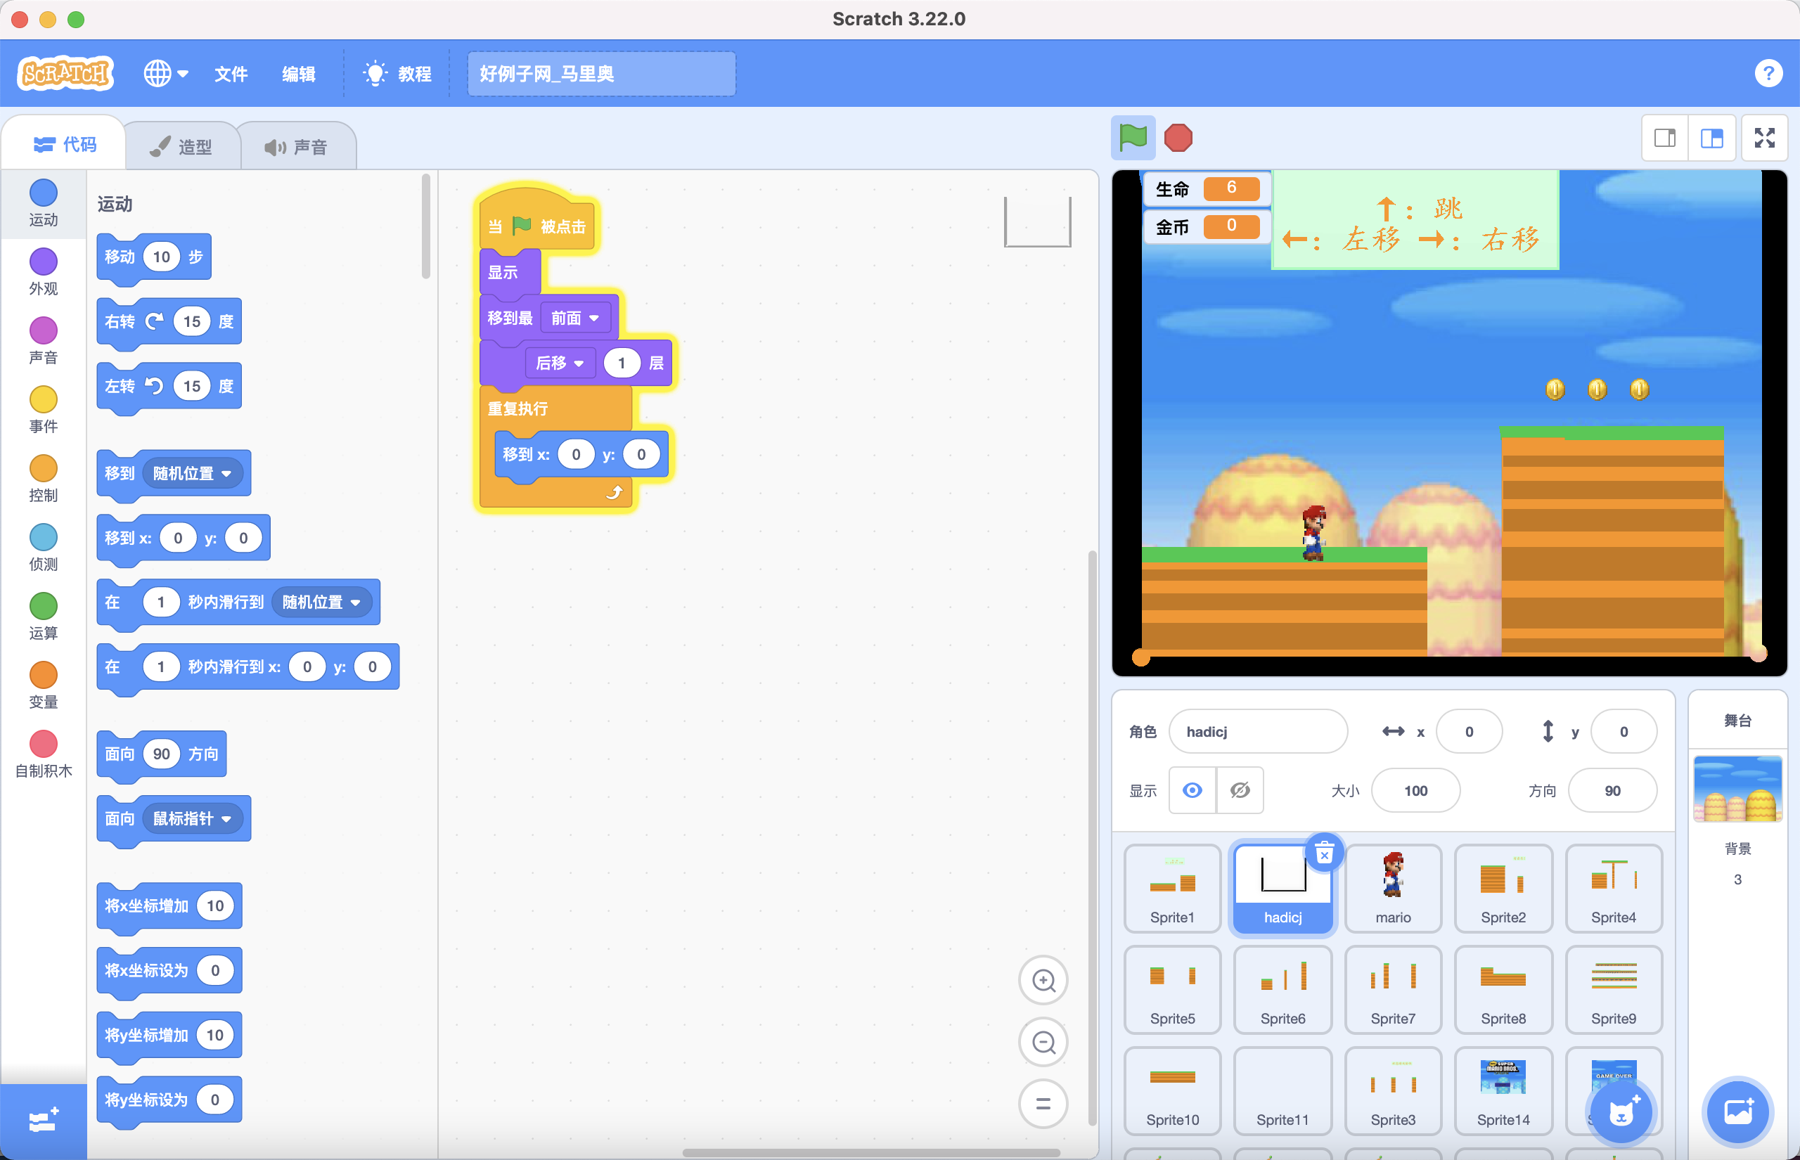Click the sprite direction field 90
The image size is (1800, 1160).
1612,790
